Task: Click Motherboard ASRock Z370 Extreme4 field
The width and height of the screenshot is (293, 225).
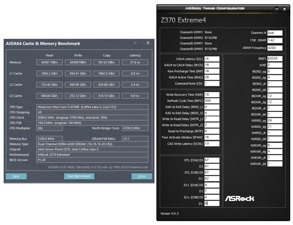Action: tap(92, 155)
